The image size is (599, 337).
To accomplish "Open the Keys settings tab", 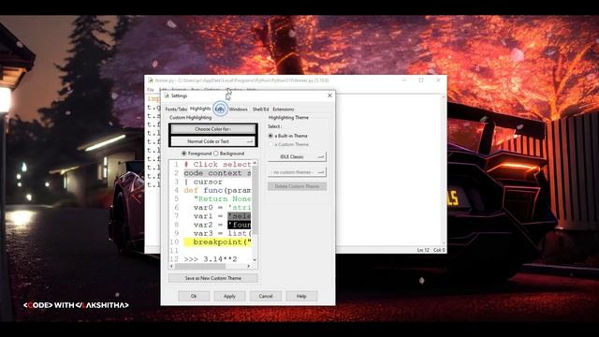I will 220,110.
